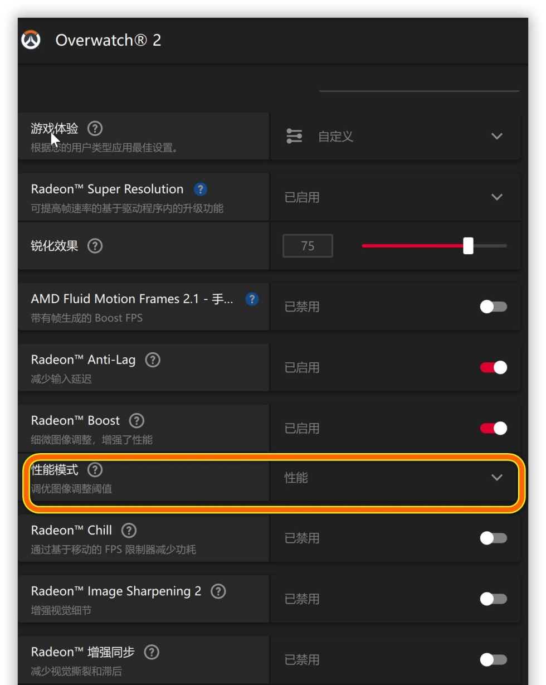
Task: Click help icon beside 锐化效果
Action: pyautogui.click(x=95, y=246)
